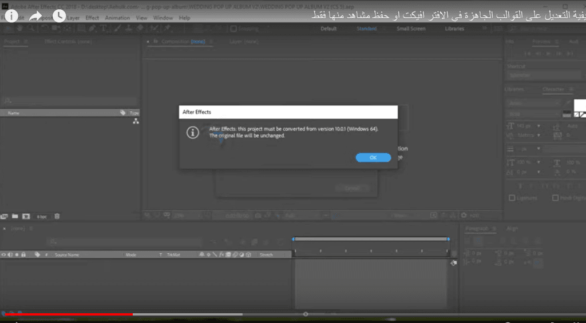Toggle the audio column switch in timeline

click(x=10, y=254)
